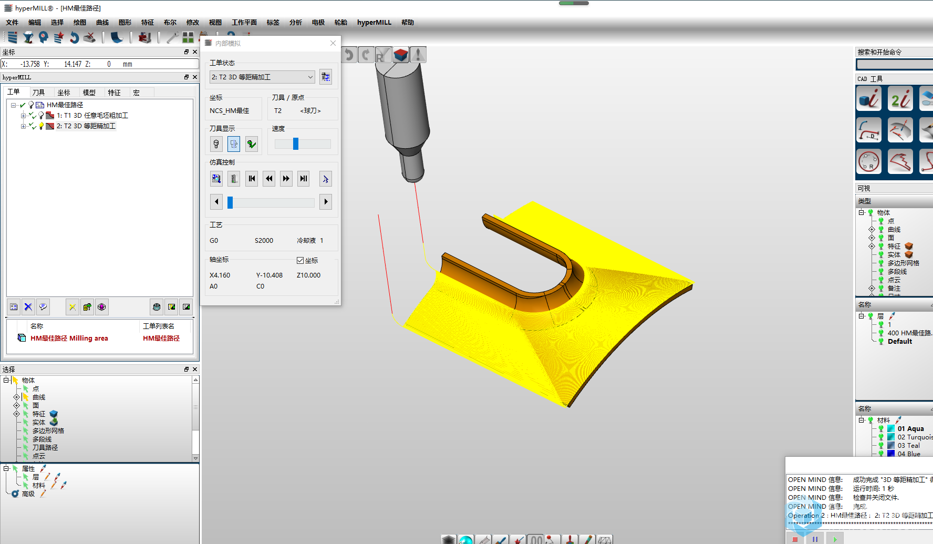Toggle light bulb for HM最佳路径 joblist
This screenshot has width=933, height=544.
coord(31,105)
